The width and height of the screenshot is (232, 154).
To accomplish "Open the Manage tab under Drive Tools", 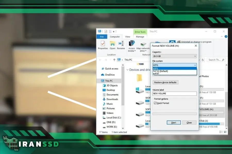I will 140,36.
